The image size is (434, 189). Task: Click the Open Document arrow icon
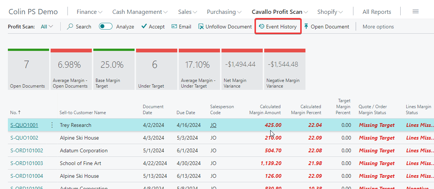(306, 27)
